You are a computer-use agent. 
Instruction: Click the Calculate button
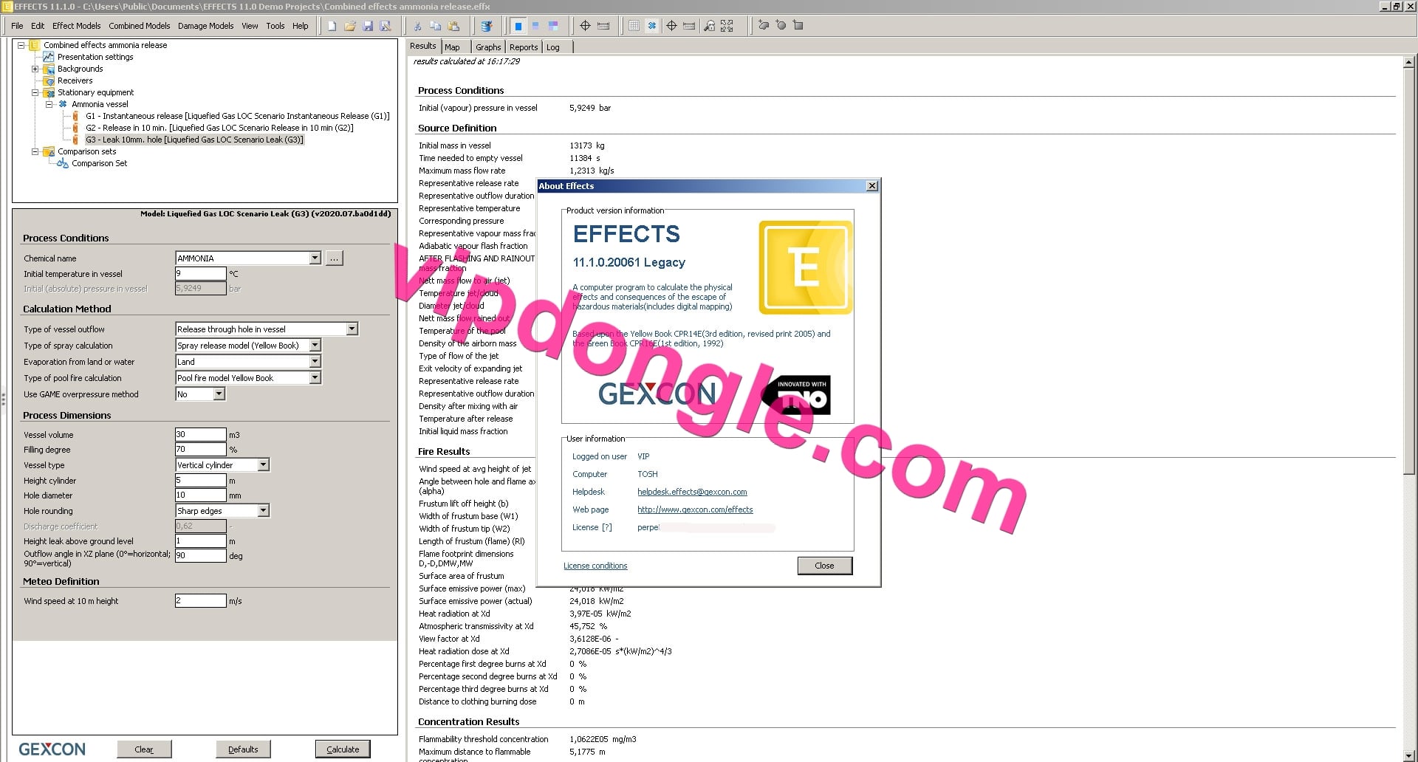pos(343,748)
